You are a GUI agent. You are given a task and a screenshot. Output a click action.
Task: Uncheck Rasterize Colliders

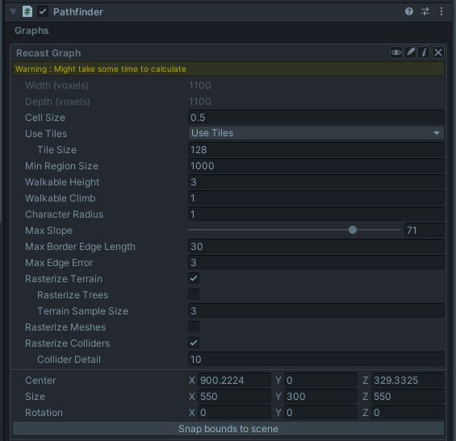pos(194,343)
